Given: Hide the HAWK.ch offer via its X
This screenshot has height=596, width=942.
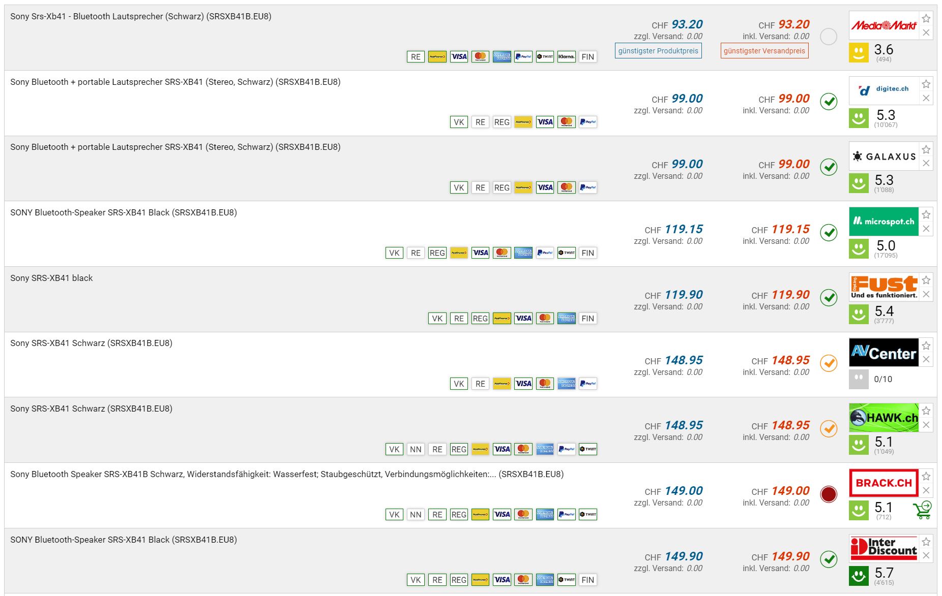Looking at the screenshot, I should tap(926, 425).
